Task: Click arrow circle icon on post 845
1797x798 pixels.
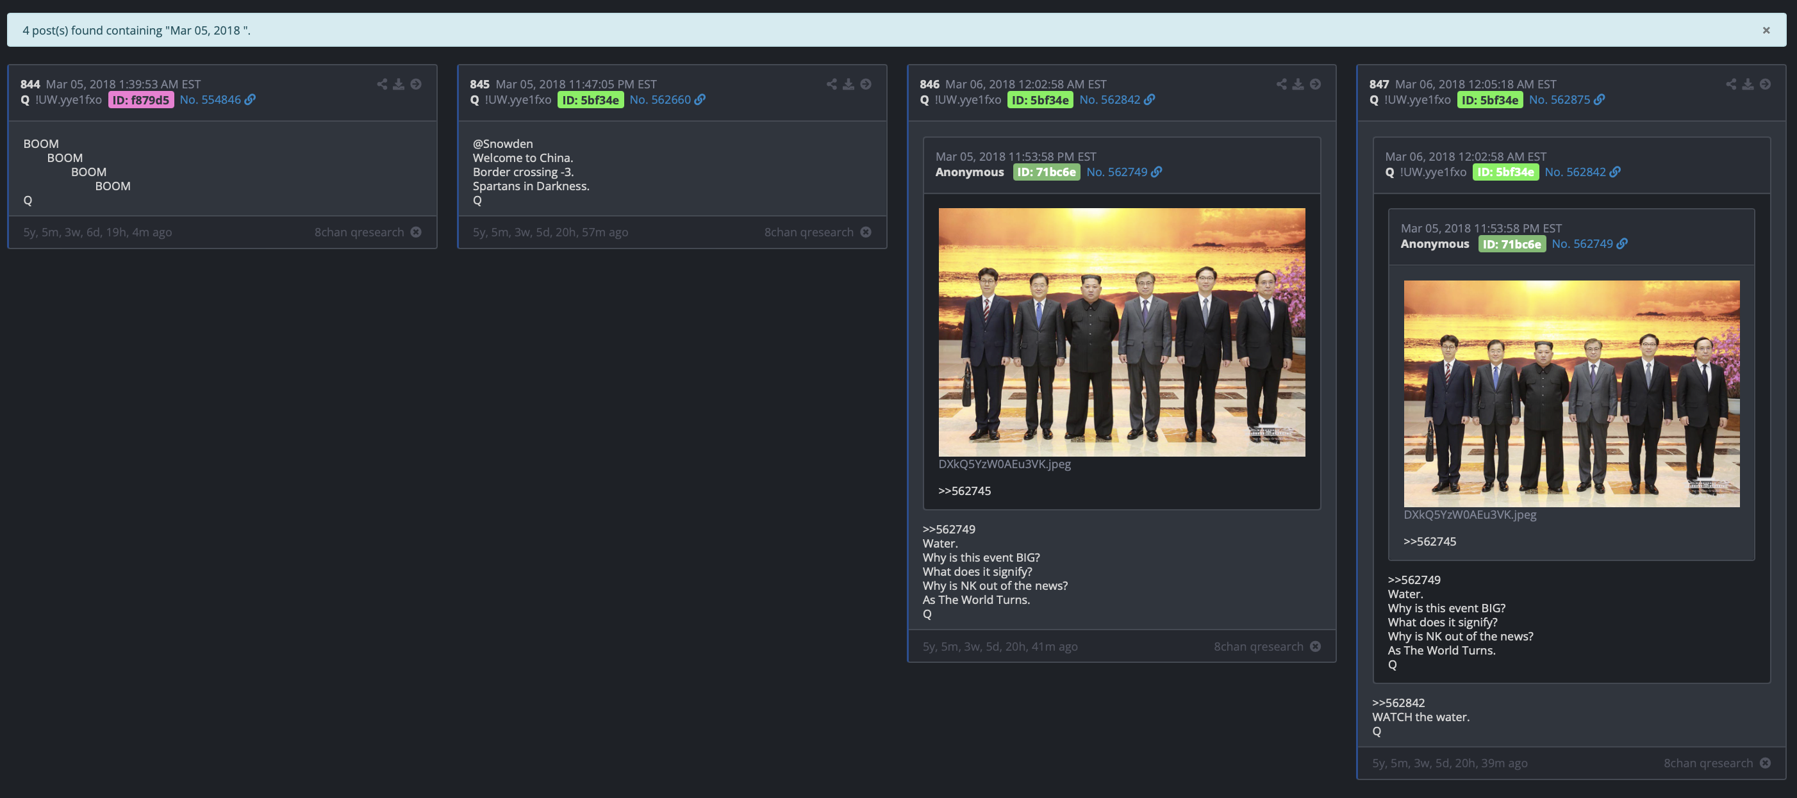Action: (x=866, y=84)
